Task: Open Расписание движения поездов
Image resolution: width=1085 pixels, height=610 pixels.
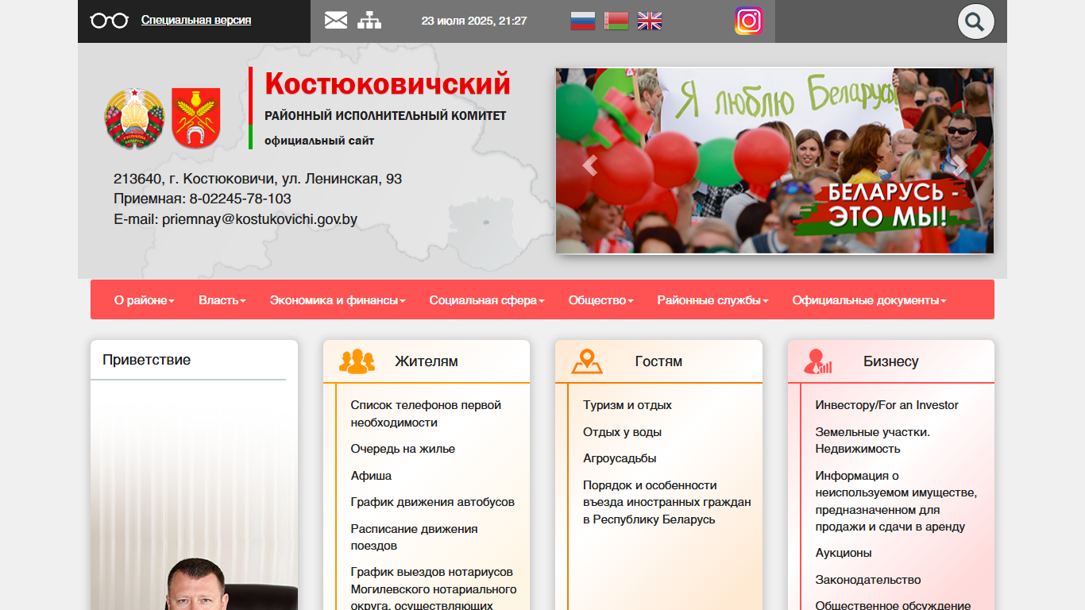Action: click(x=415, y=537)
